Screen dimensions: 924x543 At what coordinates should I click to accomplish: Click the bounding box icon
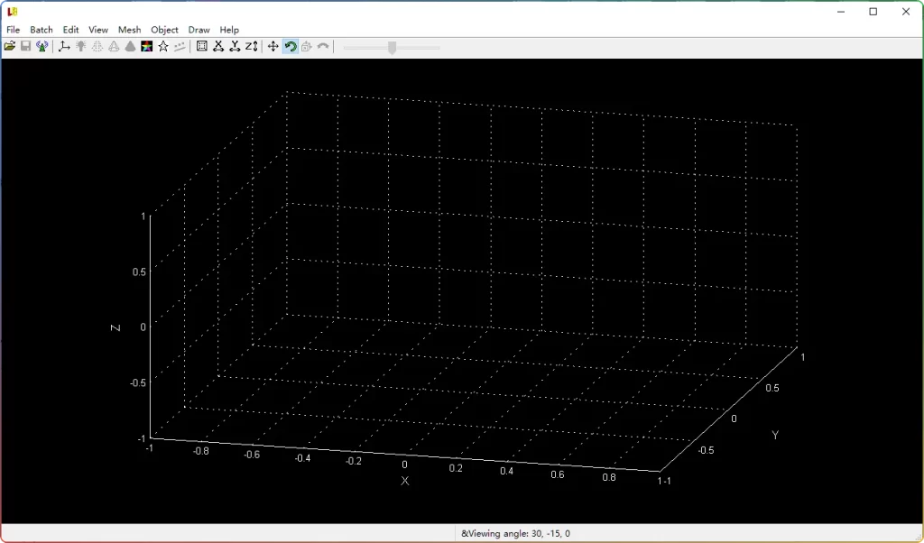(x=203, y=46)
